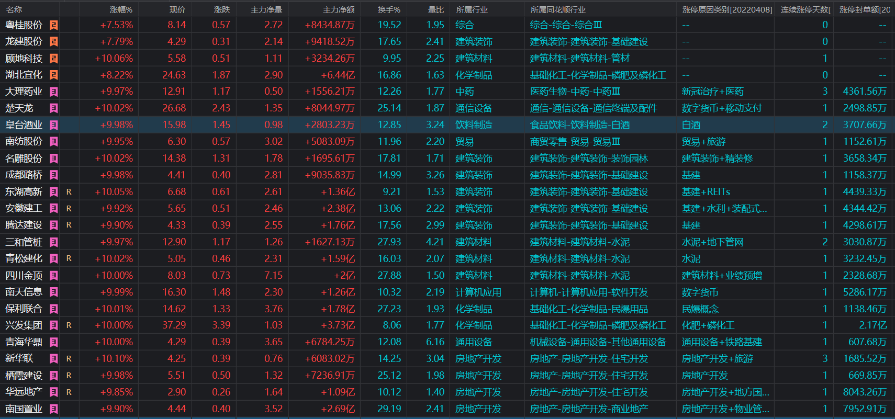Viewport: 895px width, 419px height.
Task: Click the R margin marker on 兴发集团 row
Action: [69, 325]
